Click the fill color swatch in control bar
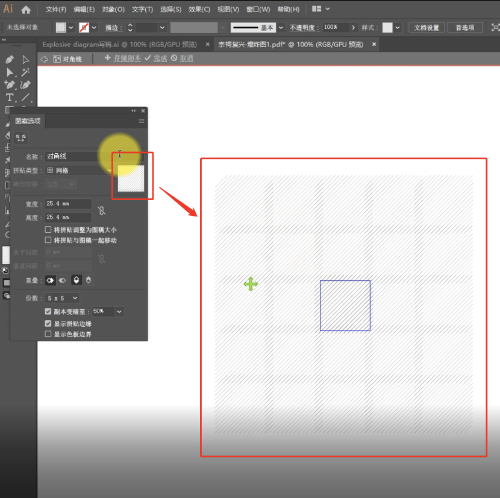Viewport: 500px width, 498px height. pyautogui.click(x=61, y=28)
